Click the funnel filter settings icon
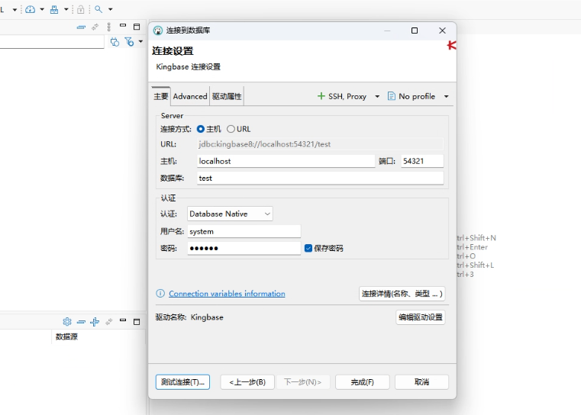The image size is (581, 415). tap(129, 42)
